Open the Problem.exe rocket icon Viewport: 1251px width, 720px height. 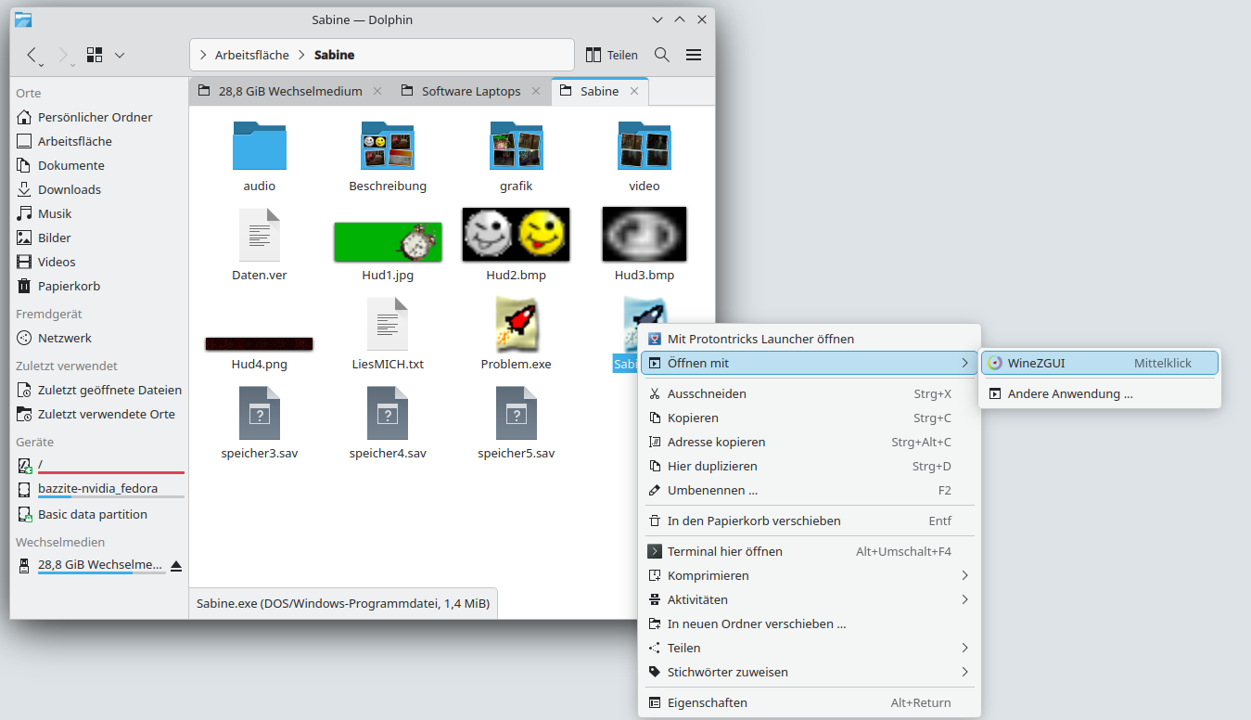[x=516, y=325]
